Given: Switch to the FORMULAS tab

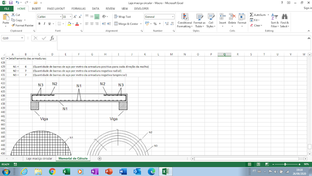Looking at the screenshot, I should pyautogui.click(x=78, y=9).
